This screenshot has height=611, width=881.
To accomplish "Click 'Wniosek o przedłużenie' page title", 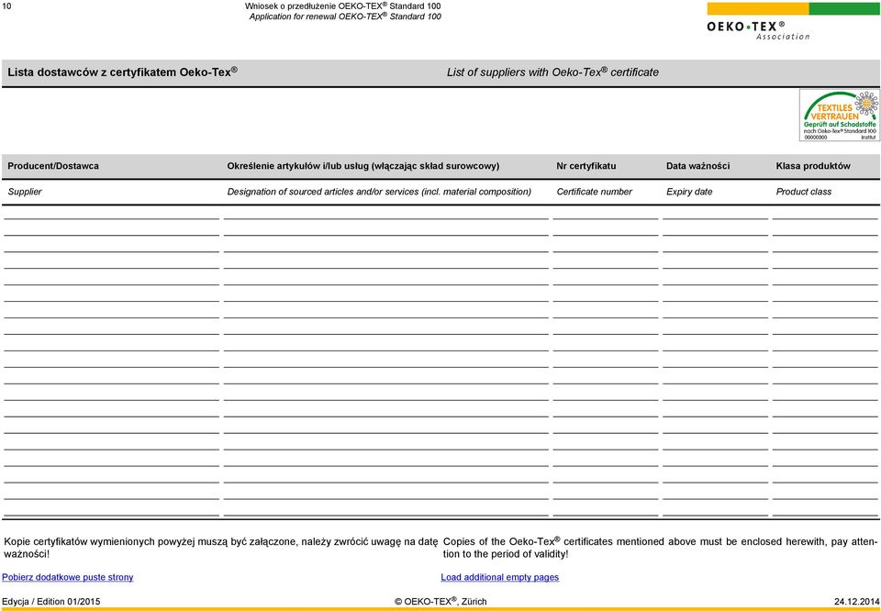I will tap(342, 6).
